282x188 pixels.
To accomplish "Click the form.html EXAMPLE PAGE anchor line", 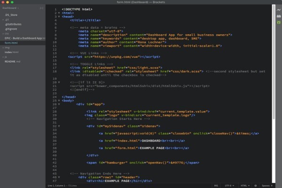I will (144, 148).
